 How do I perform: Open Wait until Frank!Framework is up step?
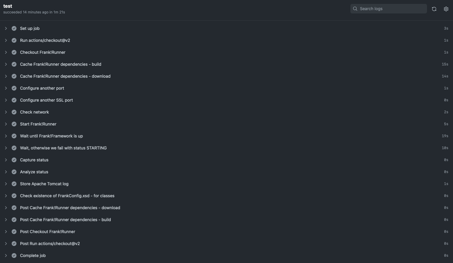[x=51, y=136]
